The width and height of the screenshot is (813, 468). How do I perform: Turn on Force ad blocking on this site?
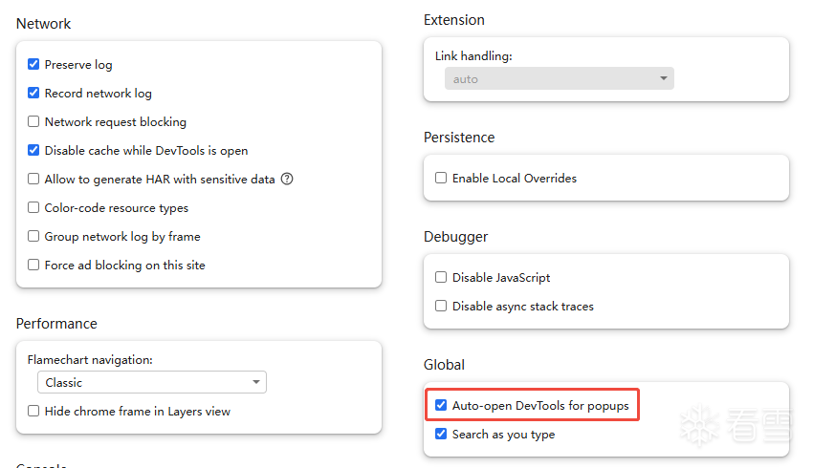click(x=33, y=266)
